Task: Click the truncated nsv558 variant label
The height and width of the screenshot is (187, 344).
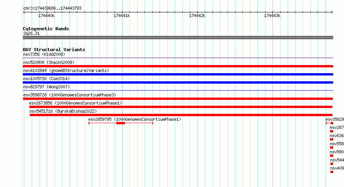Action: tap(337, 144)
